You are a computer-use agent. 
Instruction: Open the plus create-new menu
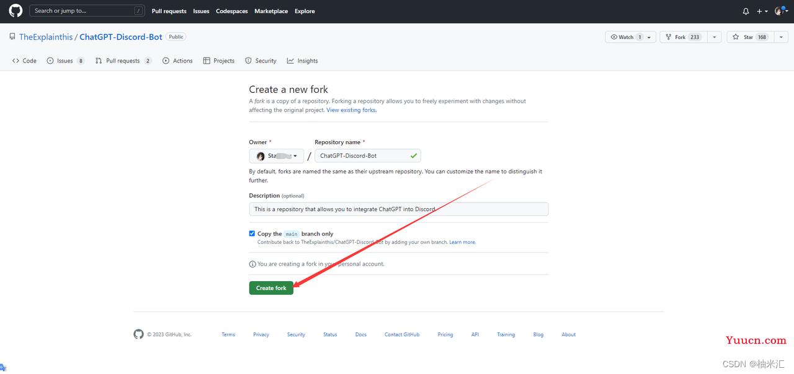pos(762,11)
